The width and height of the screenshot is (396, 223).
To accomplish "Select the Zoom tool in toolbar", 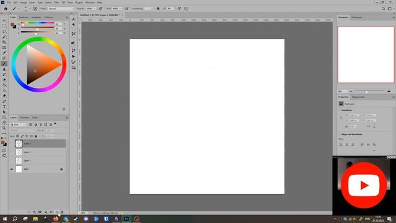I will click(x=4, y=128).
